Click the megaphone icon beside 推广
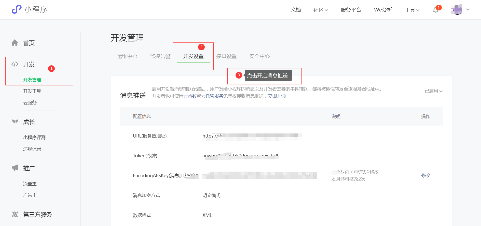This screenshot has width=481, height=226. point(15,168)
